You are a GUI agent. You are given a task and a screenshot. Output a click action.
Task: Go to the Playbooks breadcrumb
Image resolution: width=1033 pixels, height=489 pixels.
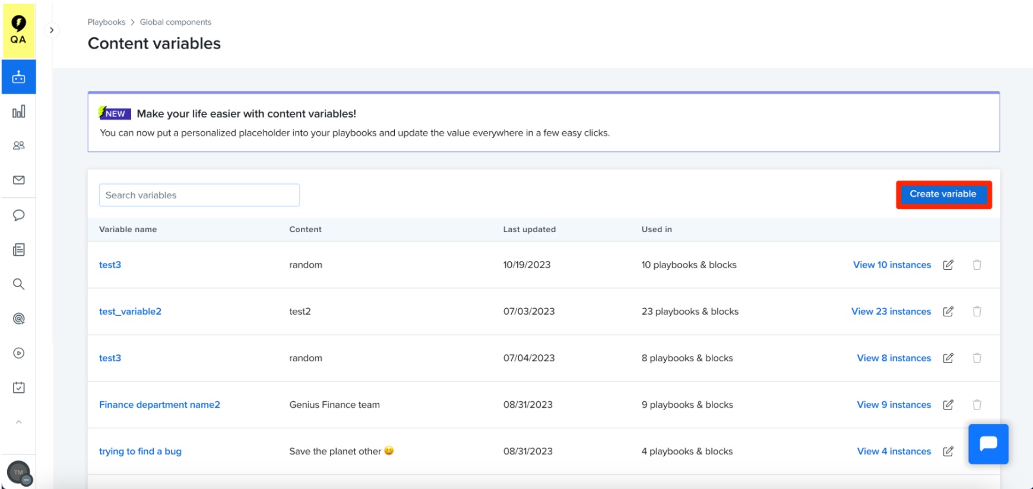[106, 22]
